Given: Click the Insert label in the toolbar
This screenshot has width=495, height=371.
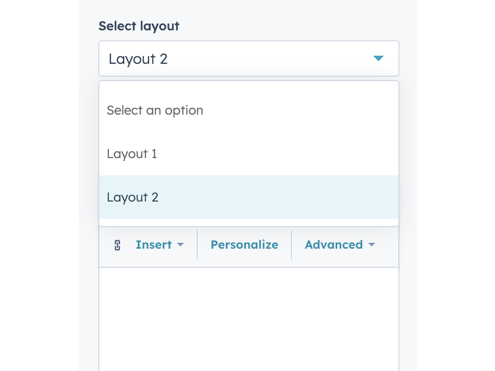Looking at the screenshot, I should (154, 245).
